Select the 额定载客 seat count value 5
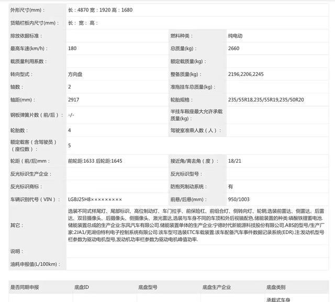The height and width of the screenshot is (302, 335). click(70, 146)
